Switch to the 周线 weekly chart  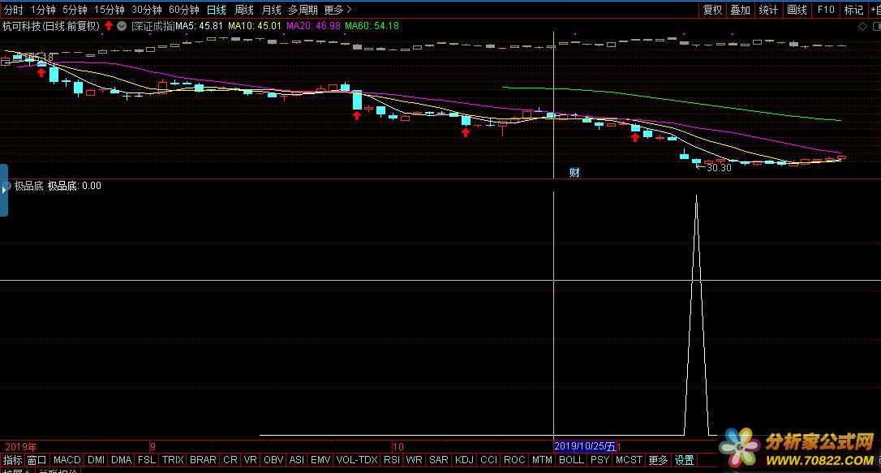(x=244, y=10)
